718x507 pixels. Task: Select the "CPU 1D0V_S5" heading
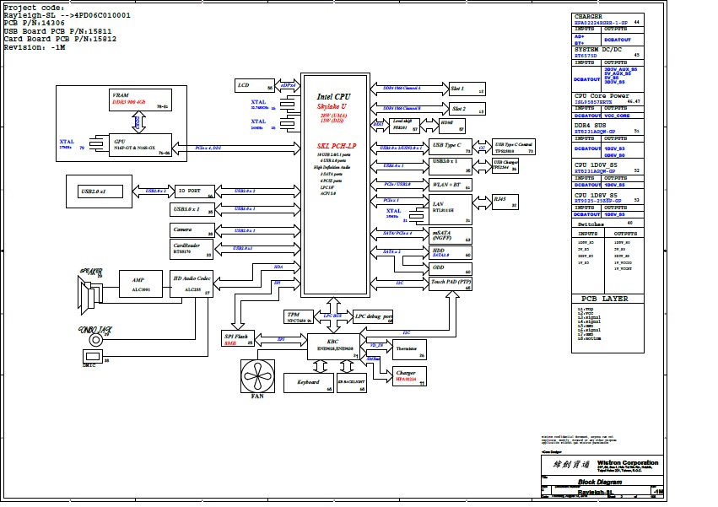(596, 165)
